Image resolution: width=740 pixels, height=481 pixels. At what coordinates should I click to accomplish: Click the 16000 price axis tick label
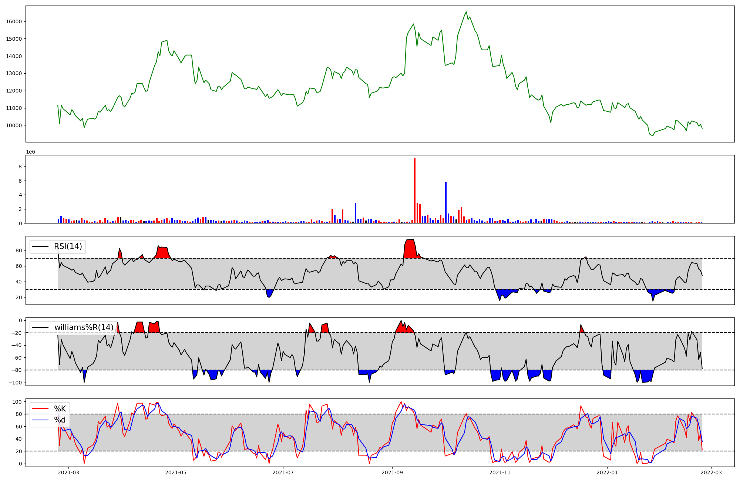click(x=14, y=21)
